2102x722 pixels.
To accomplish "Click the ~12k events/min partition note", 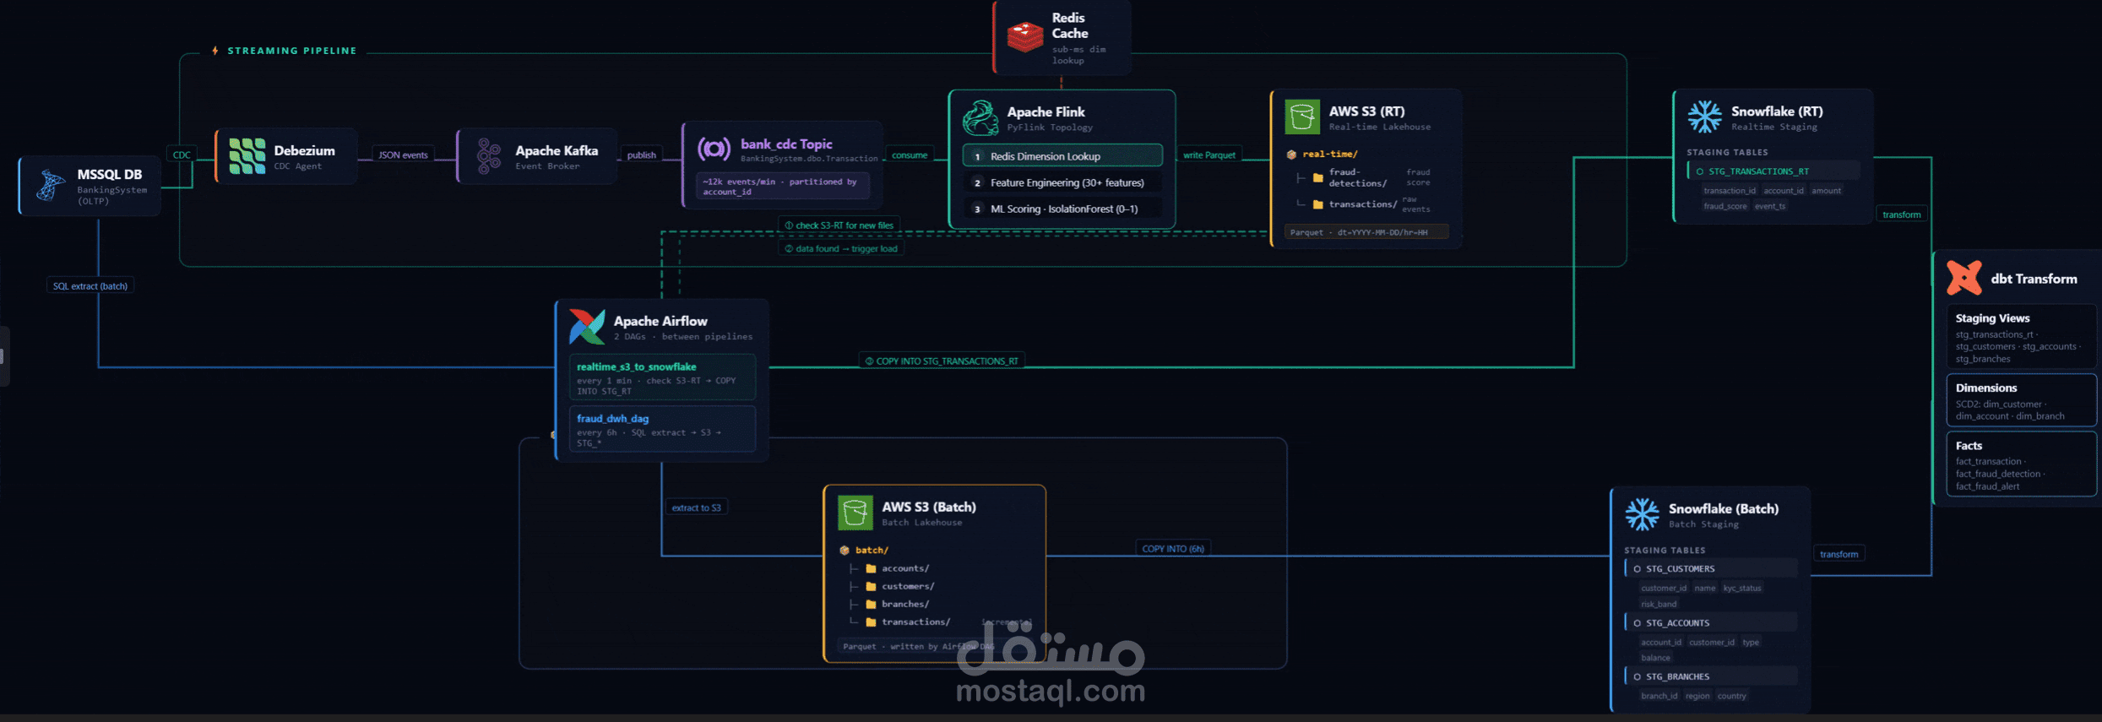I will 782,187.
